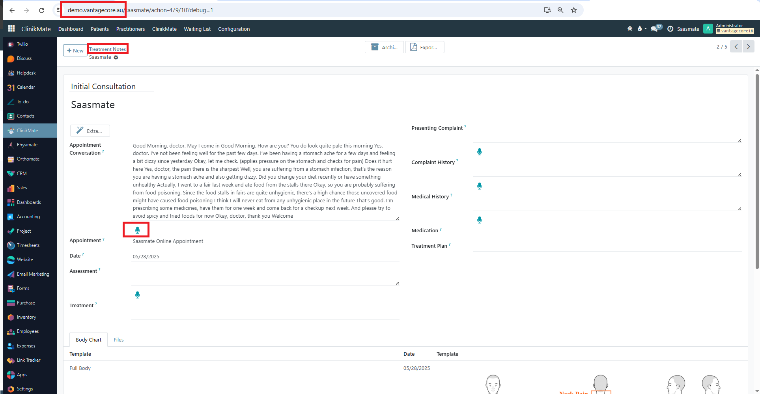Click the gear icon beside the Saasmate breadcrumb
Viewport: 760px width, 394px height.
point(116,57)
